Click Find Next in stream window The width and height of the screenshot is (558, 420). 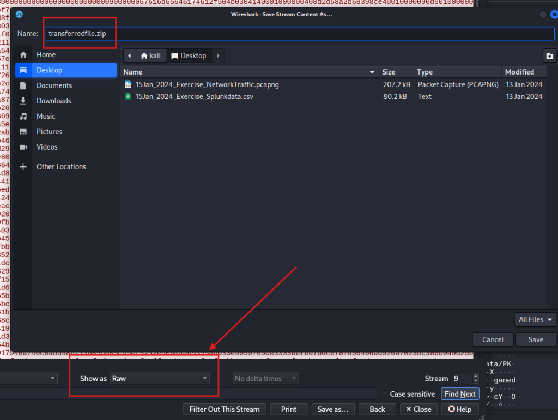[460, 394]
